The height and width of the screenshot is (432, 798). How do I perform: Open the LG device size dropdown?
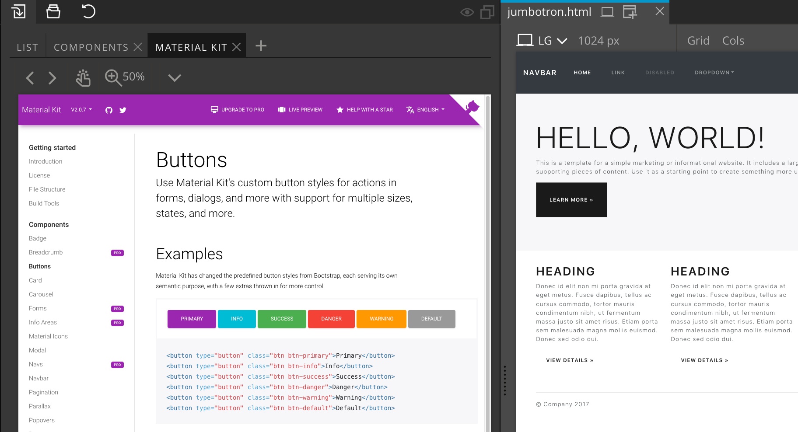(x=553, y=41)
